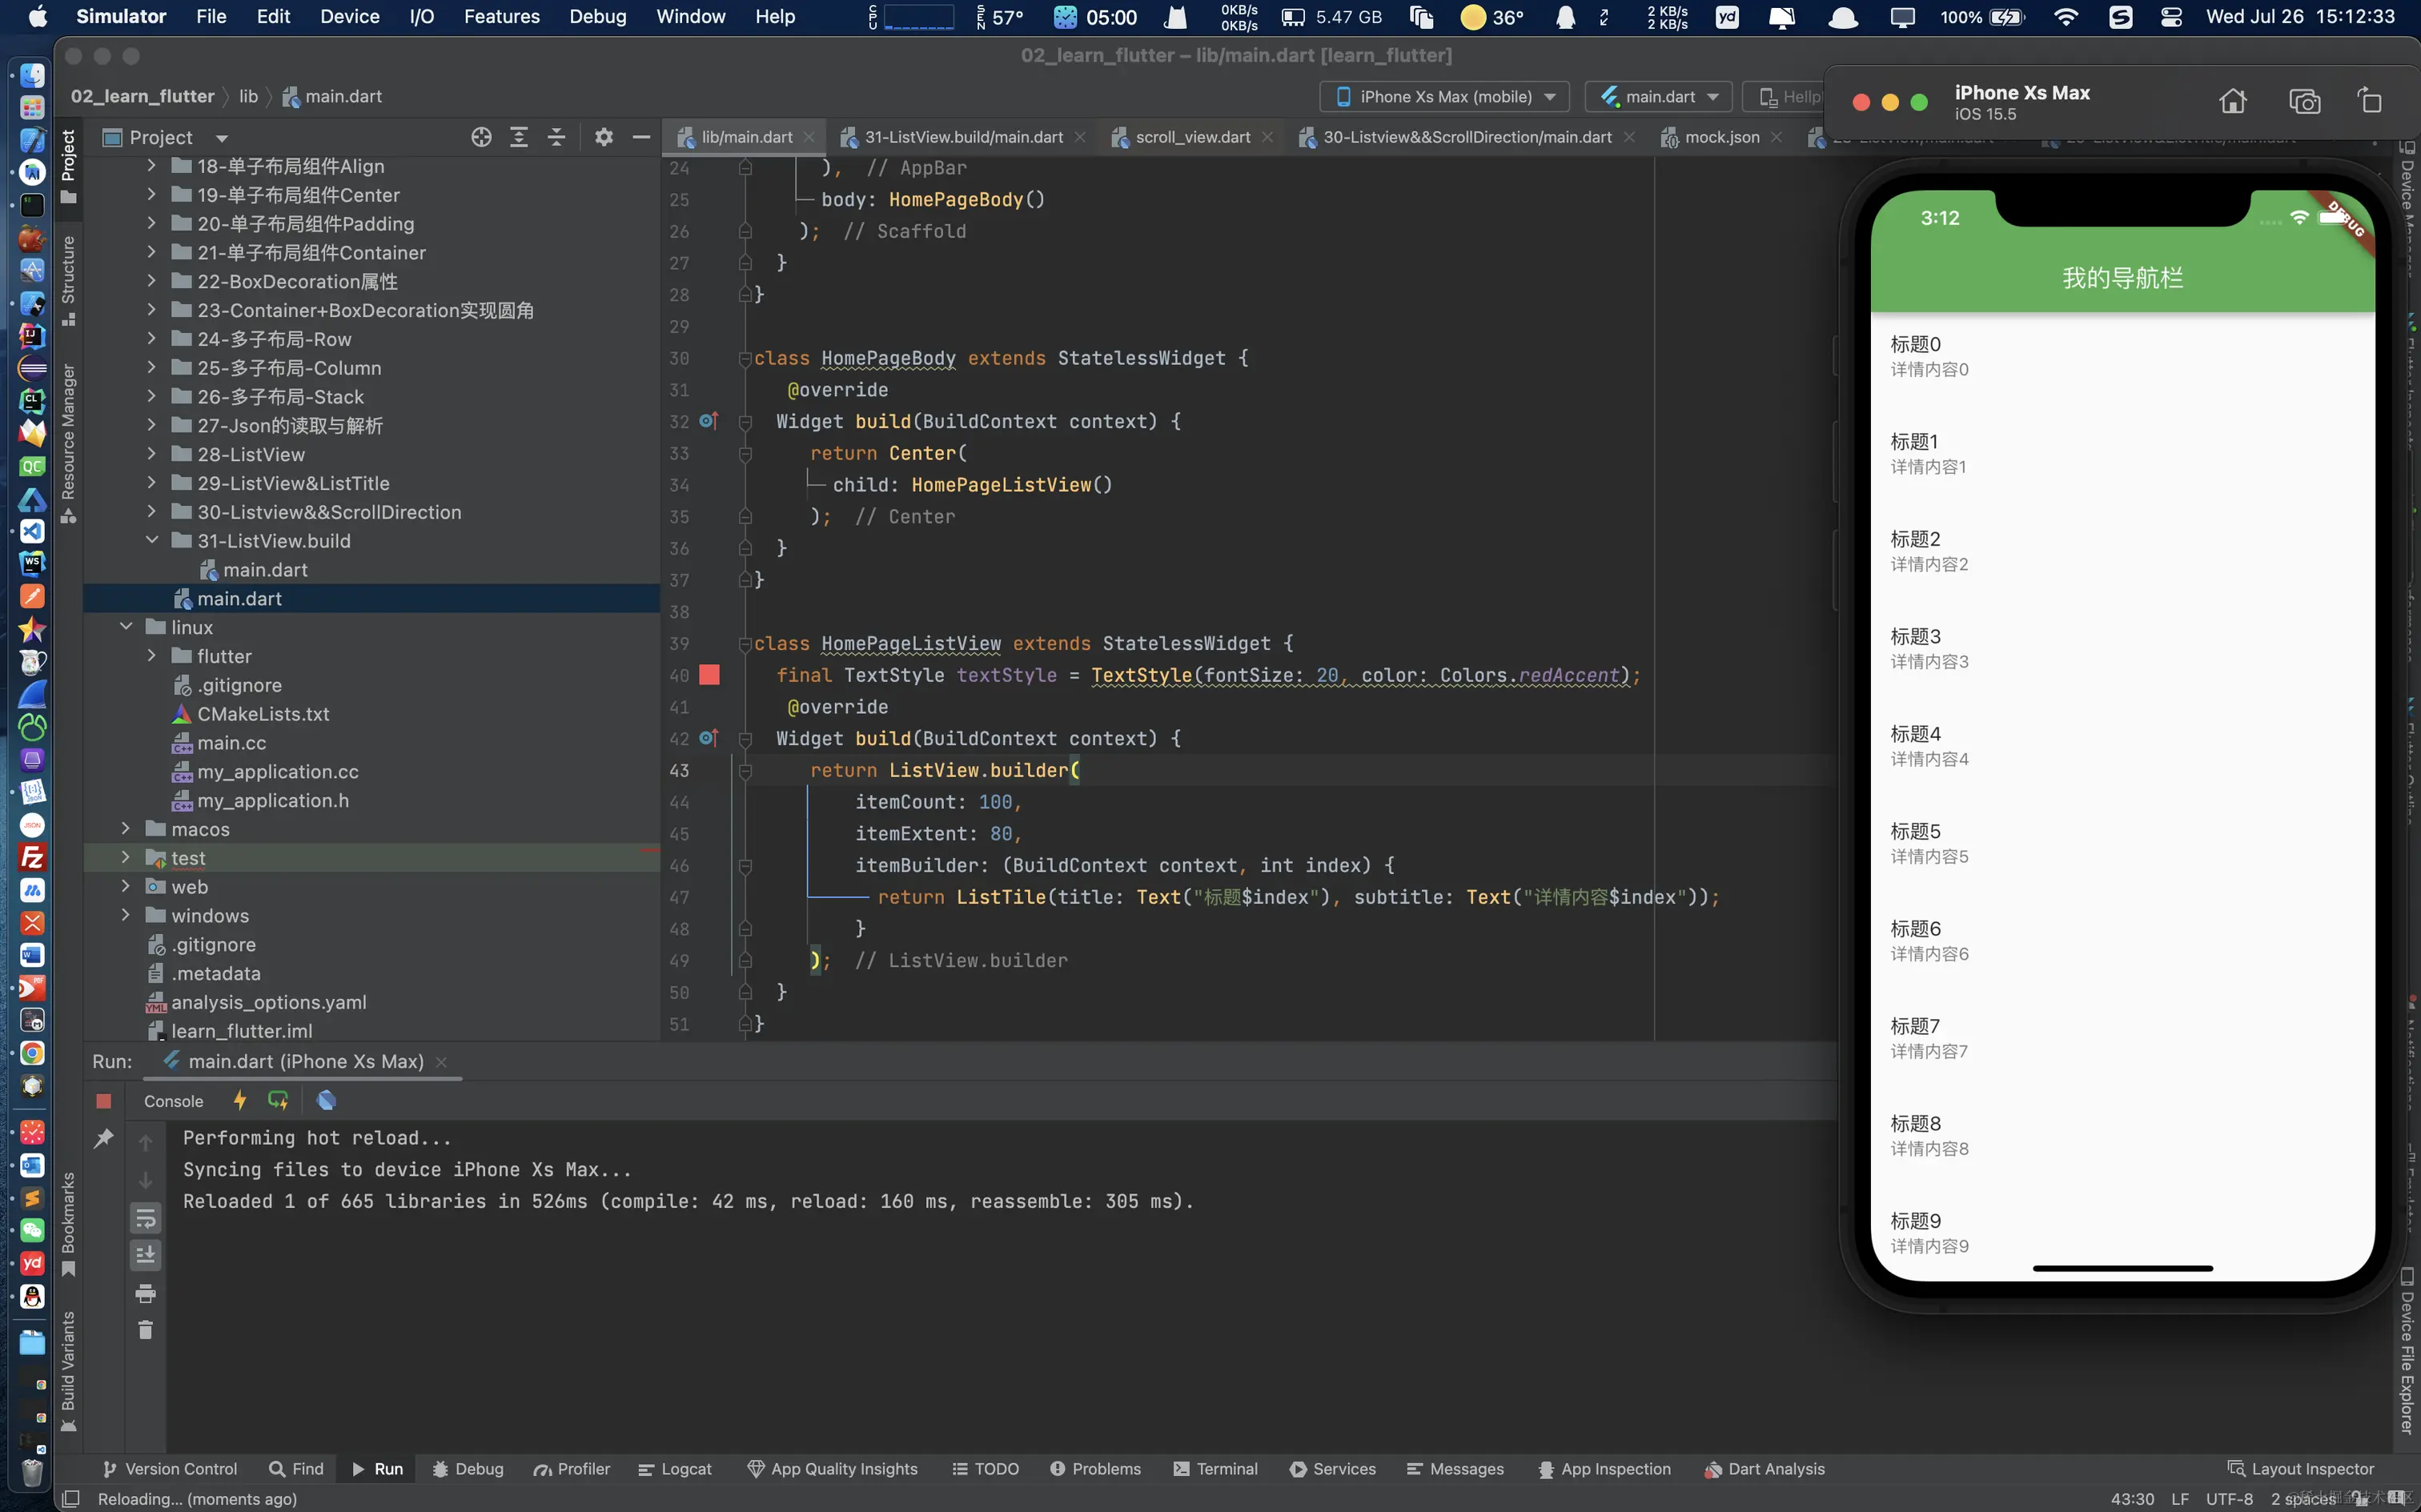Collapse the linux folder
2421x1512 pixels.
125,627
